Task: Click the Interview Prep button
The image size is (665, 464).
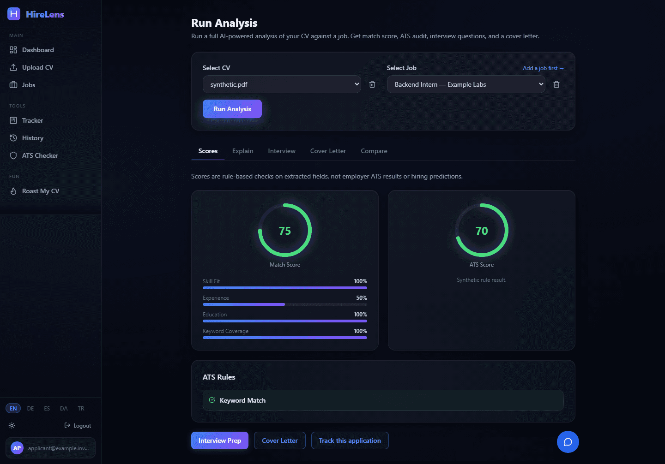Action: click(220, 440)
